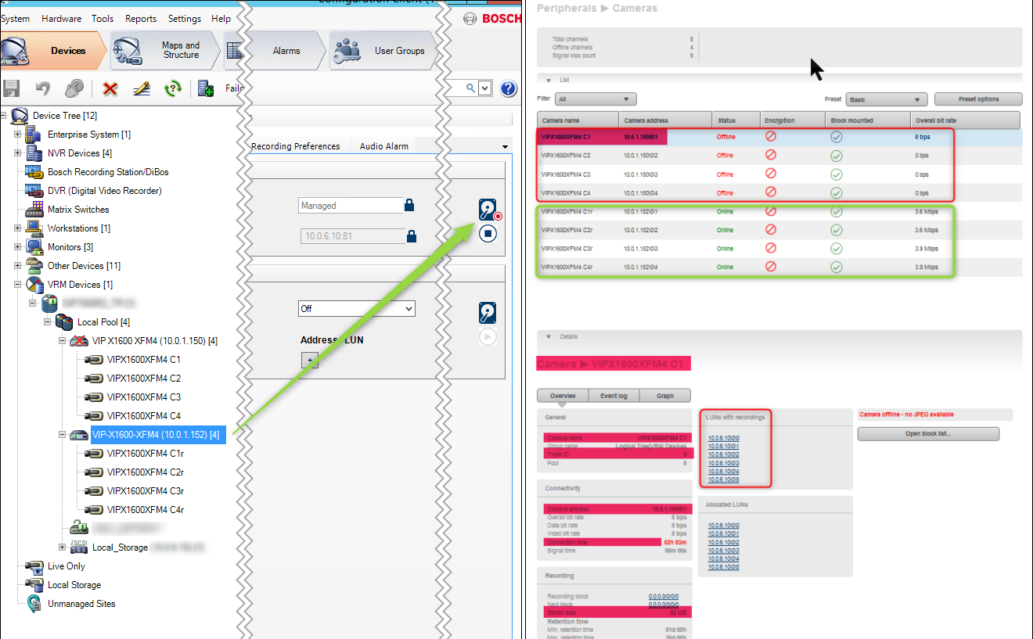Click the Local Pool icon
Viewport: 1033px width, 639px height.
(63, 321)
